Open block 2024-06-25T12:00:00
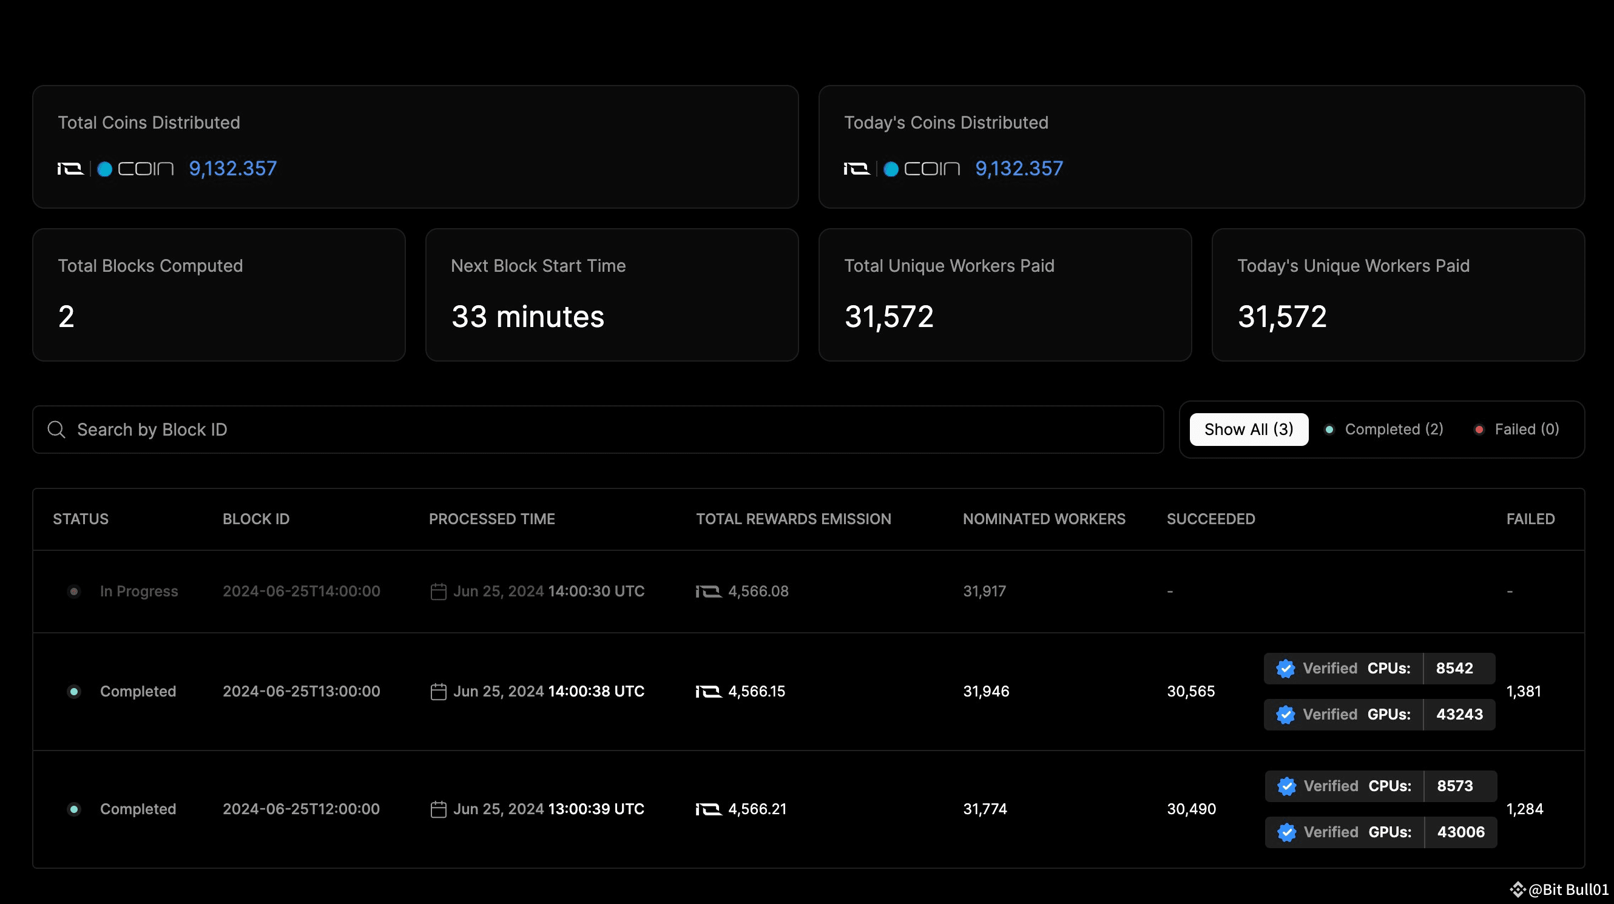The image size is (1614, 904). click(x=302, y=809)
